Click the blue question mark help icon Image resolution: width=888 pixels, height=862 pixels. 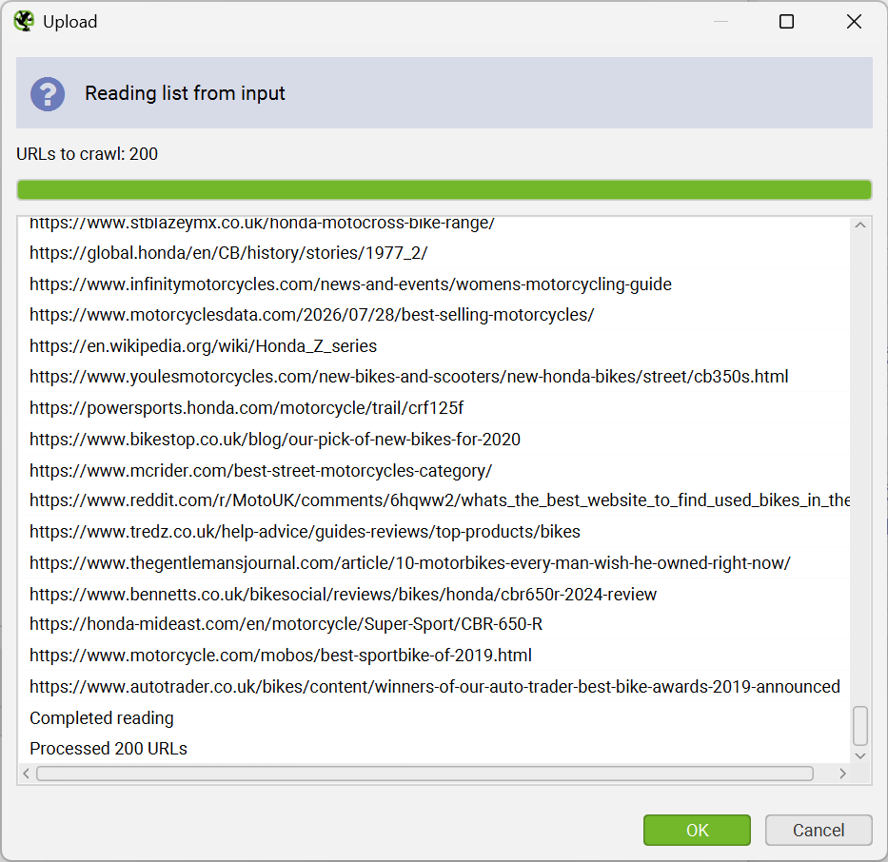click(x=48, y=94)
